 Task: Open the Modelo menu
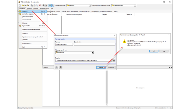click(29, 9)
